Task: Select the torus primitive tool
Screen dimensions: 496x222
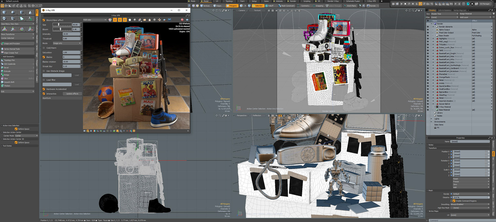Action: click(4, 18)
